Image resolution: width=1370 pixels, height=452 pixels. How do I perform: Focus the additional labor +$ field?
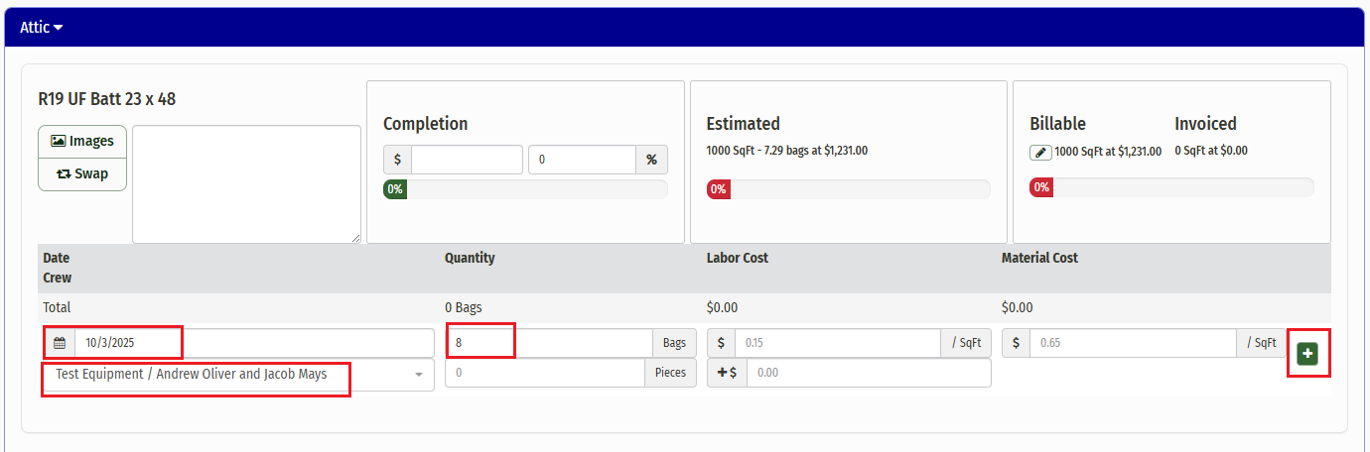point(868,373)
